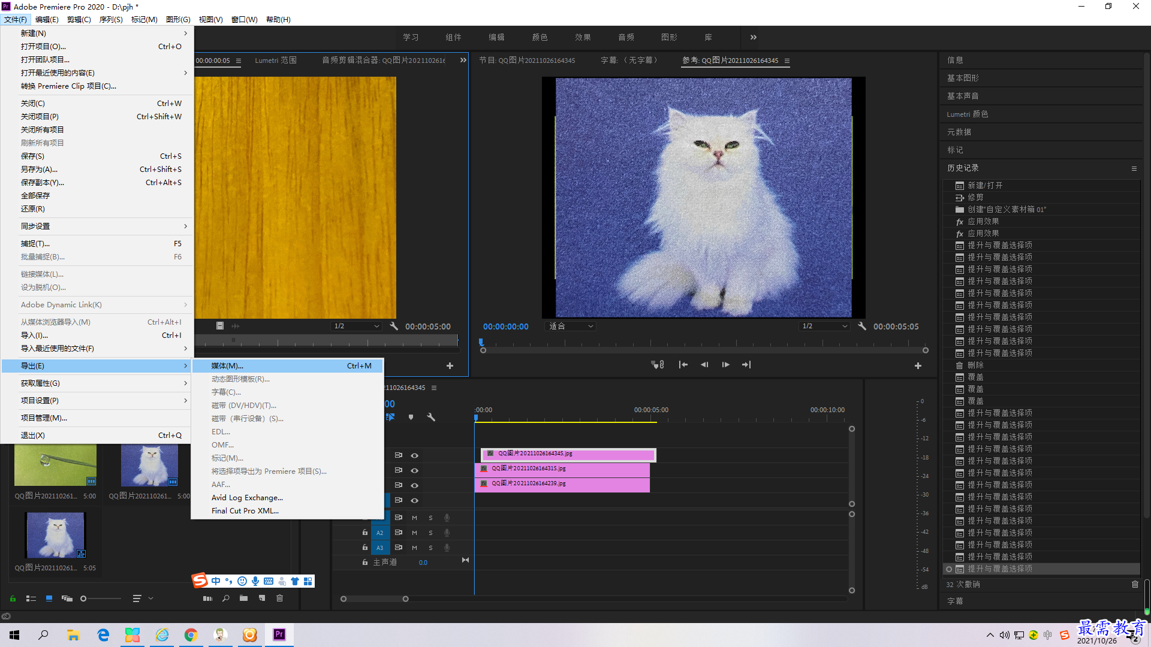This screenshot has width=1151, height=647.
Task: Click New Bin folder icon in project panel
Action: (243, 598)
